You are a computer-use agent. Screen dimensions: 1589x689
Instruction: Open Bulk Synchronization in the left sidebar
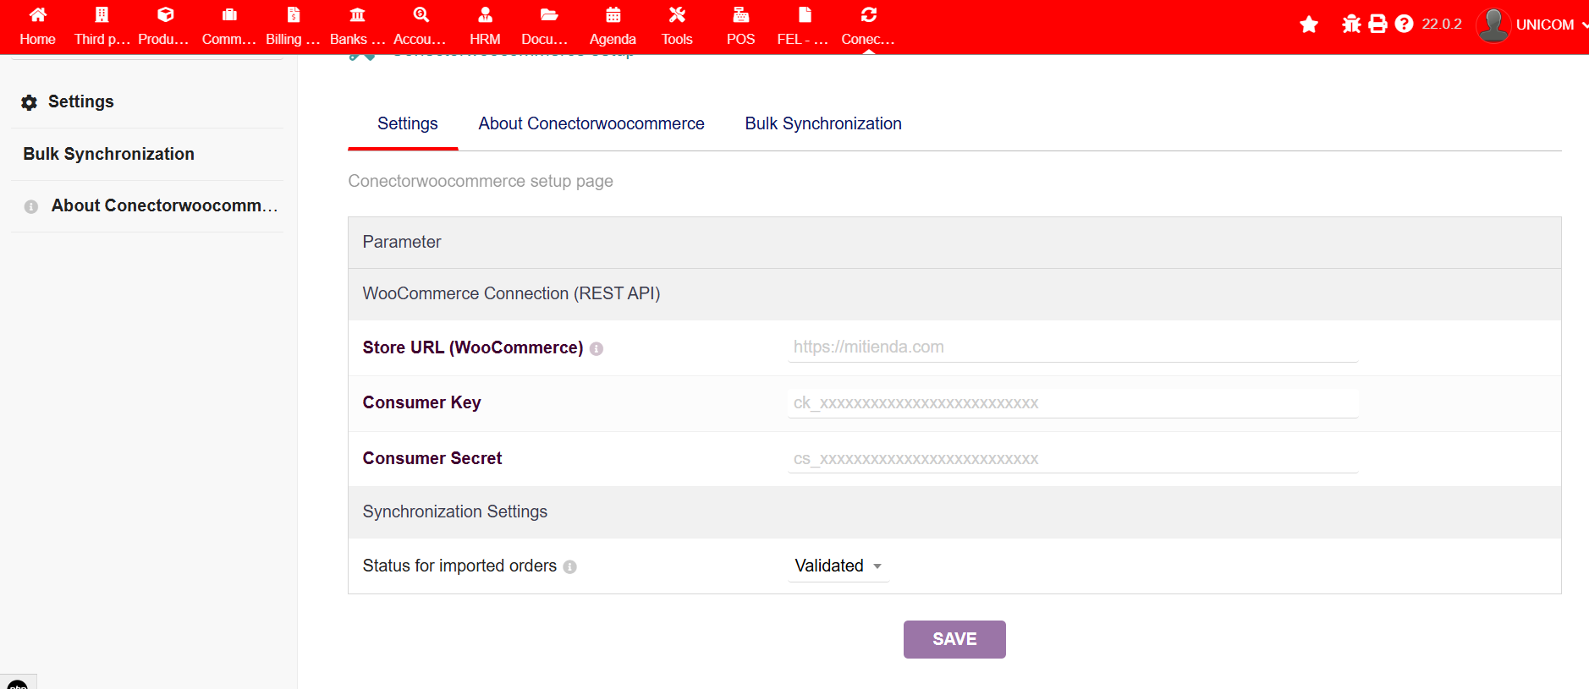point(108,154)
